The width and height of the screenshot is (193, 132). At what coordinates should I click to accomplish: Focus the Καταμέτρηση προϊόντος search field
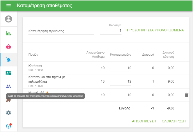[x=61, y=31]
